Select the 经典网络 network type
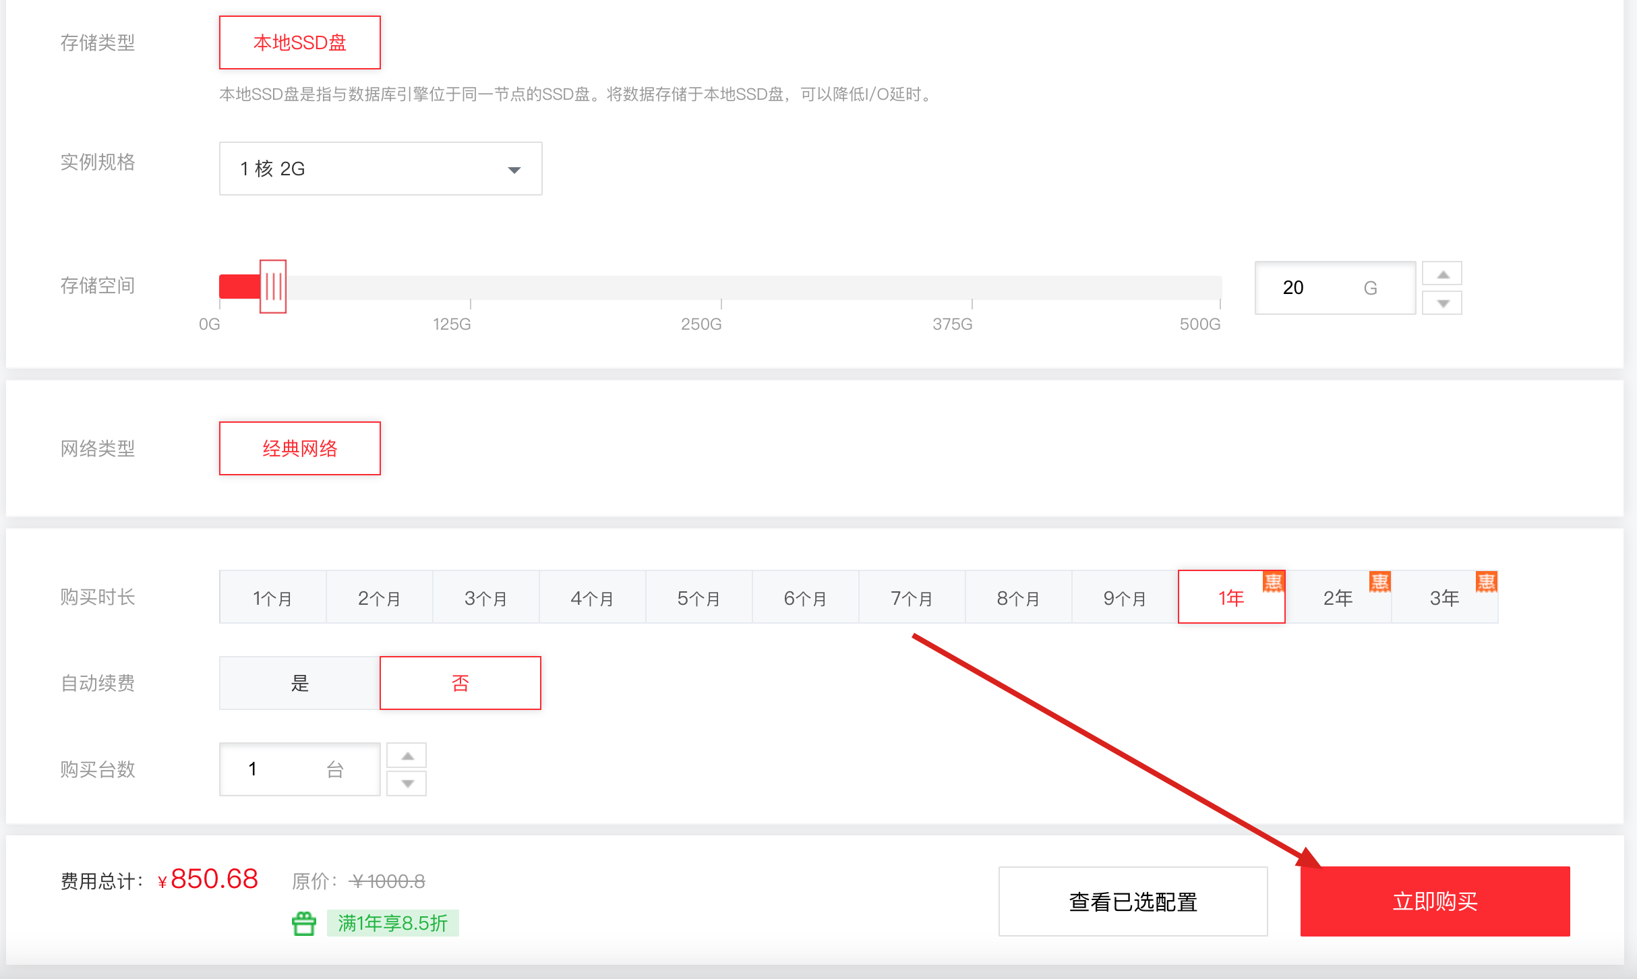This screenshot has width=1637, height=979. click(x=299, y=448)
